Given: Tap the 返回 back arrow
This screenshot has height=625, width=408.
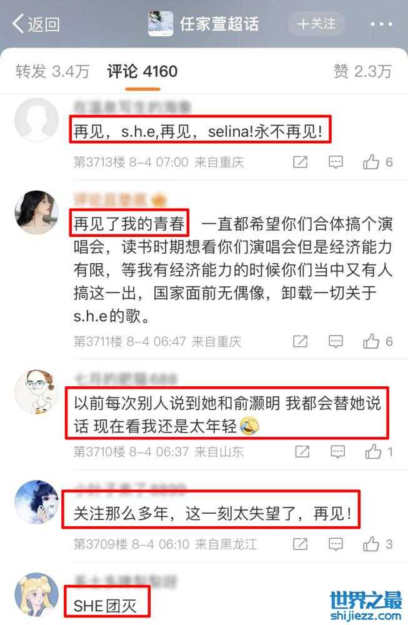Looking at the screenshot, I should (36, 24).
